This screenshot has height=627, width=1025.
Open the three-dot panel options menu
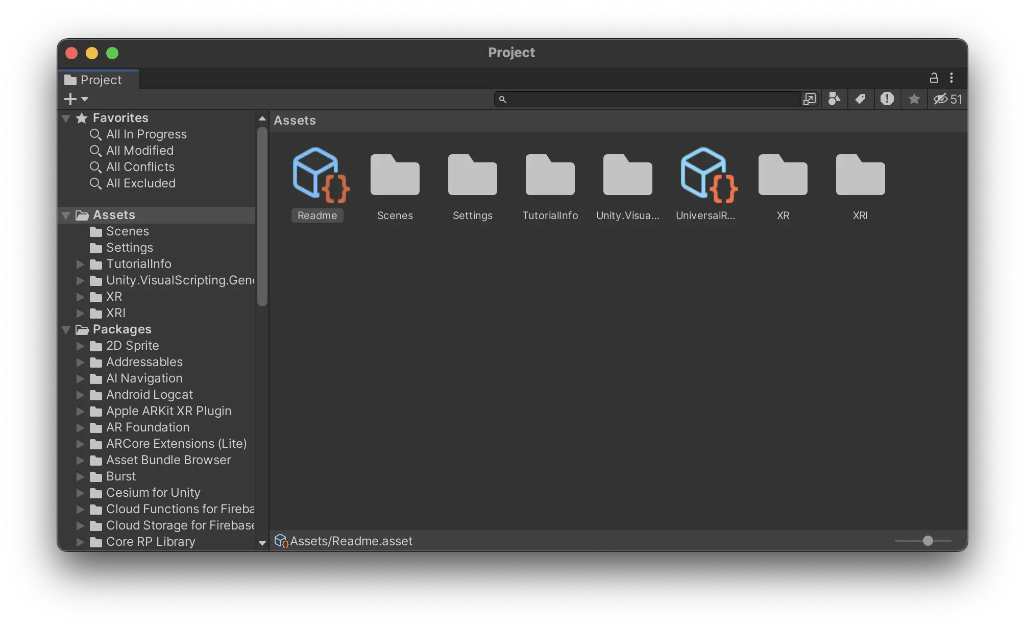coord(951,78)
